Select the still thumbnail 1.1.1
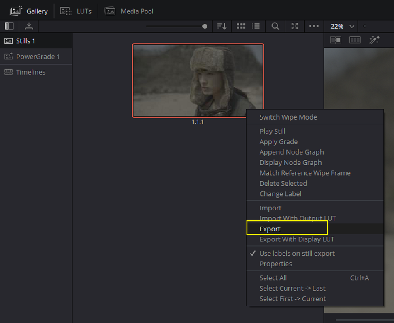 point(198,80)
